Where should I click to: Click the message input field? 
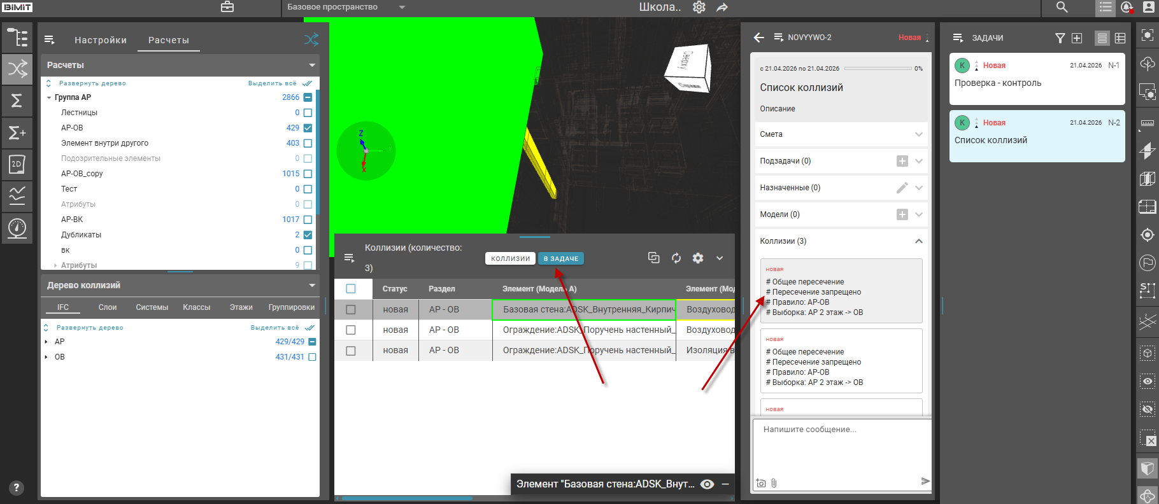click(x=841, y=445)
